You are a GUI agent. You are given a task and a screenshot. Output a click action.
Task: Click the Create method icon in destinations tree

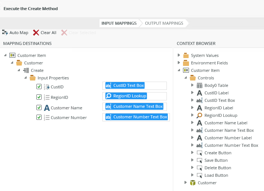coord(26,70)
